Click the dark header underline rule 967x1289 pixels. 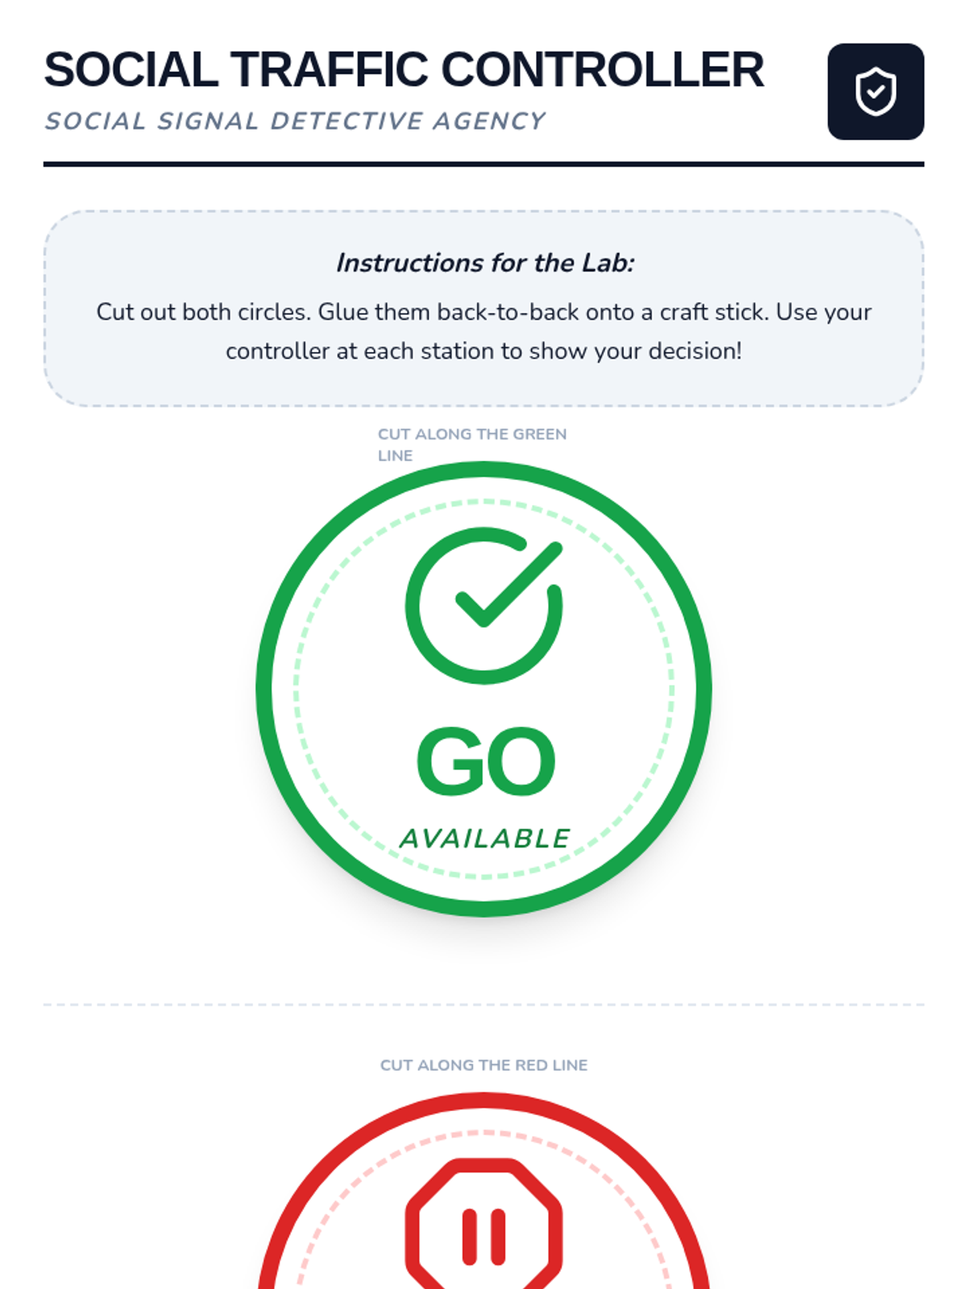[x=483, y=164]
